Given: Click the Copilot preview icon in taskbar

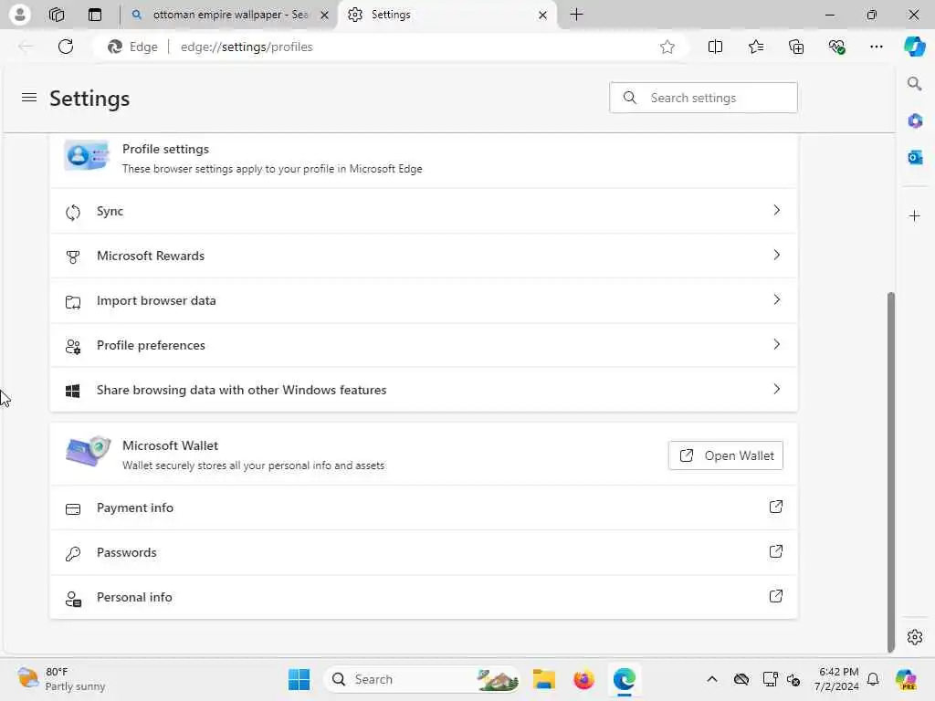Looking at the screenshot, I should click(906, 679).
